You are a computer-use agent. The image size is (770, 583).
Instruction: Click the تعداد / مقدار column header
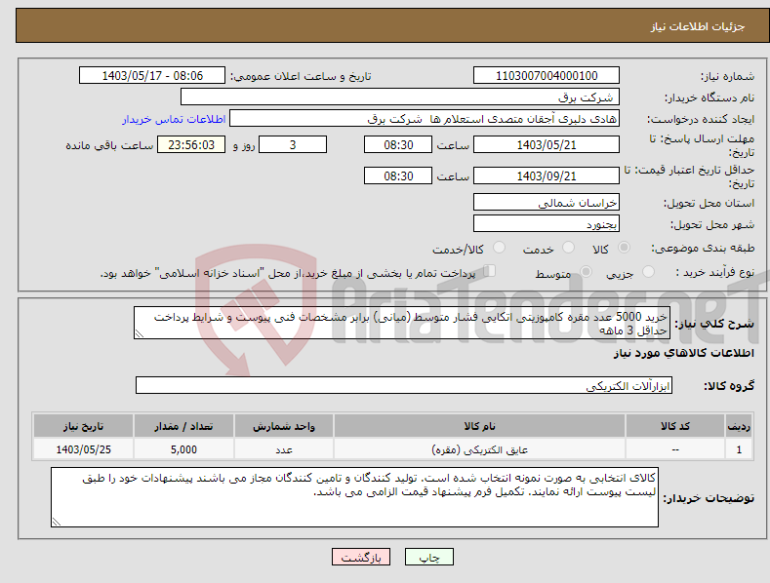pos(183,426)
